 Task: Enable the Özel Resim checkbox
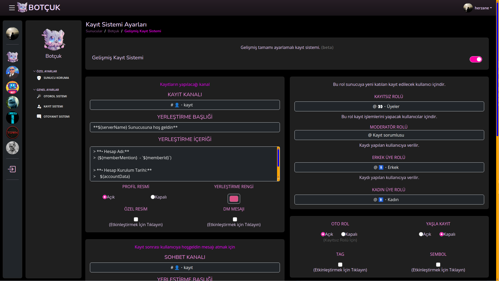[x=136, y=219]
